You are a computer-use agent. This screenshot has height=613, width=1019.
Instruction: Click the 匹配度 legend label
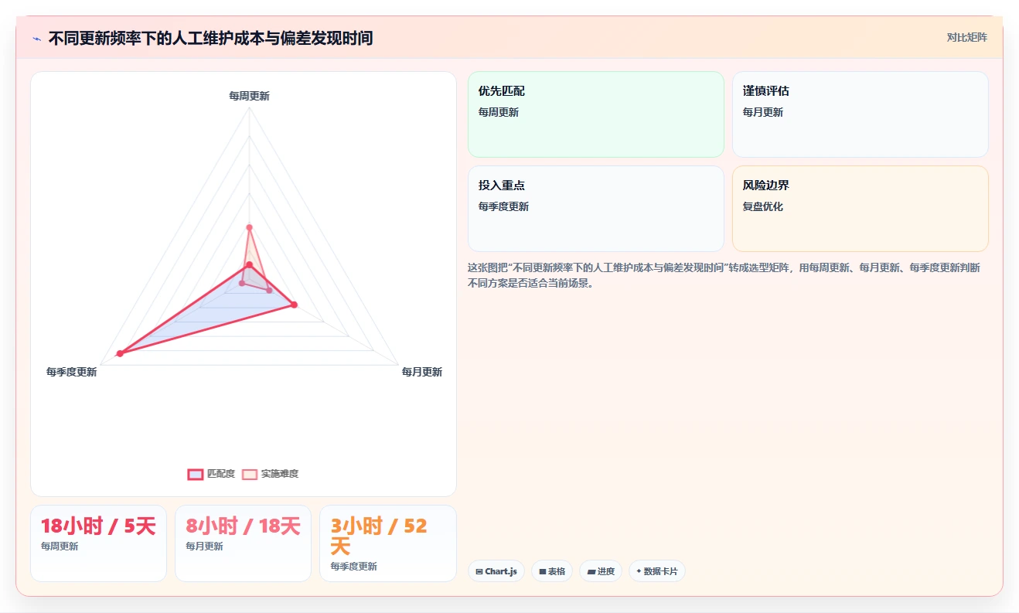pyautogui.click(x=221, y=474)
